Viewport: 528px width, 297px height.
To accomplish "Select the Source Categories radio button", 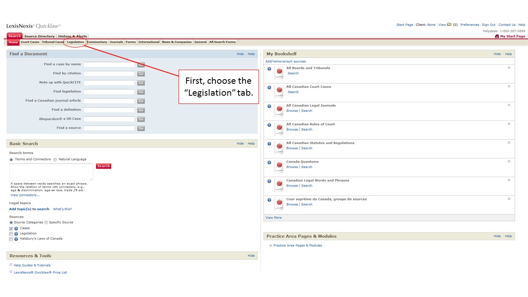I will click(x=11, y=223).
